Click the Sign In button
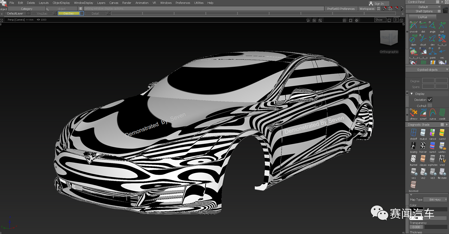The width and height of the screenshot is (449, 234). pyautogui.click(x=379, y=4)
